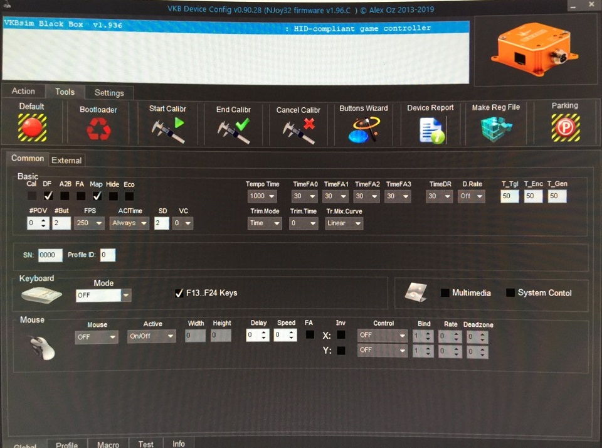The image size is (602, 448).
Task: Switch to the Tools tab
Action: pyautogui.click(x=65, y=92)
